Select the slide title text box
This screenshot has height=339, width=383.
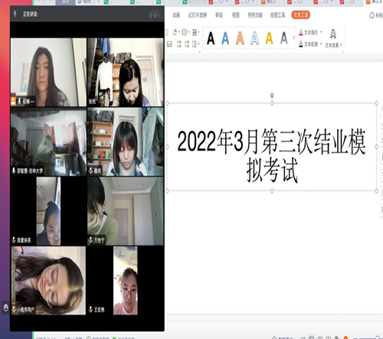[x=272, y=147]
